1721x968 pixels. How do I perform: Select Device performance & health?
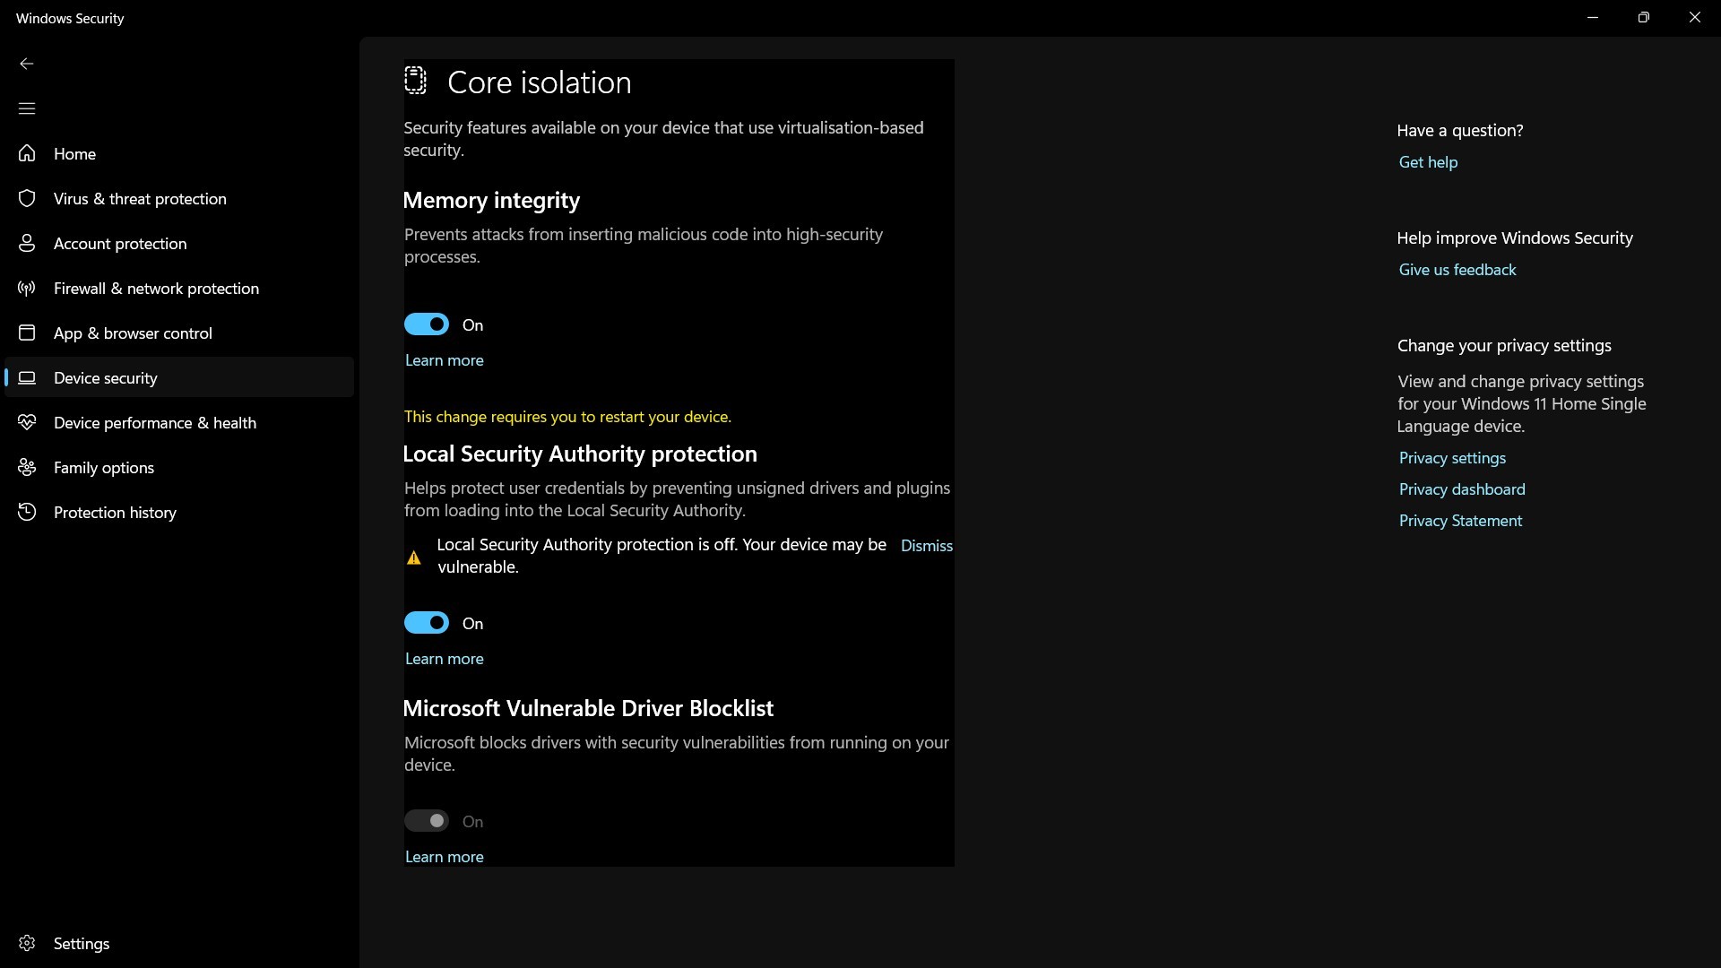[x=179, y=422]
